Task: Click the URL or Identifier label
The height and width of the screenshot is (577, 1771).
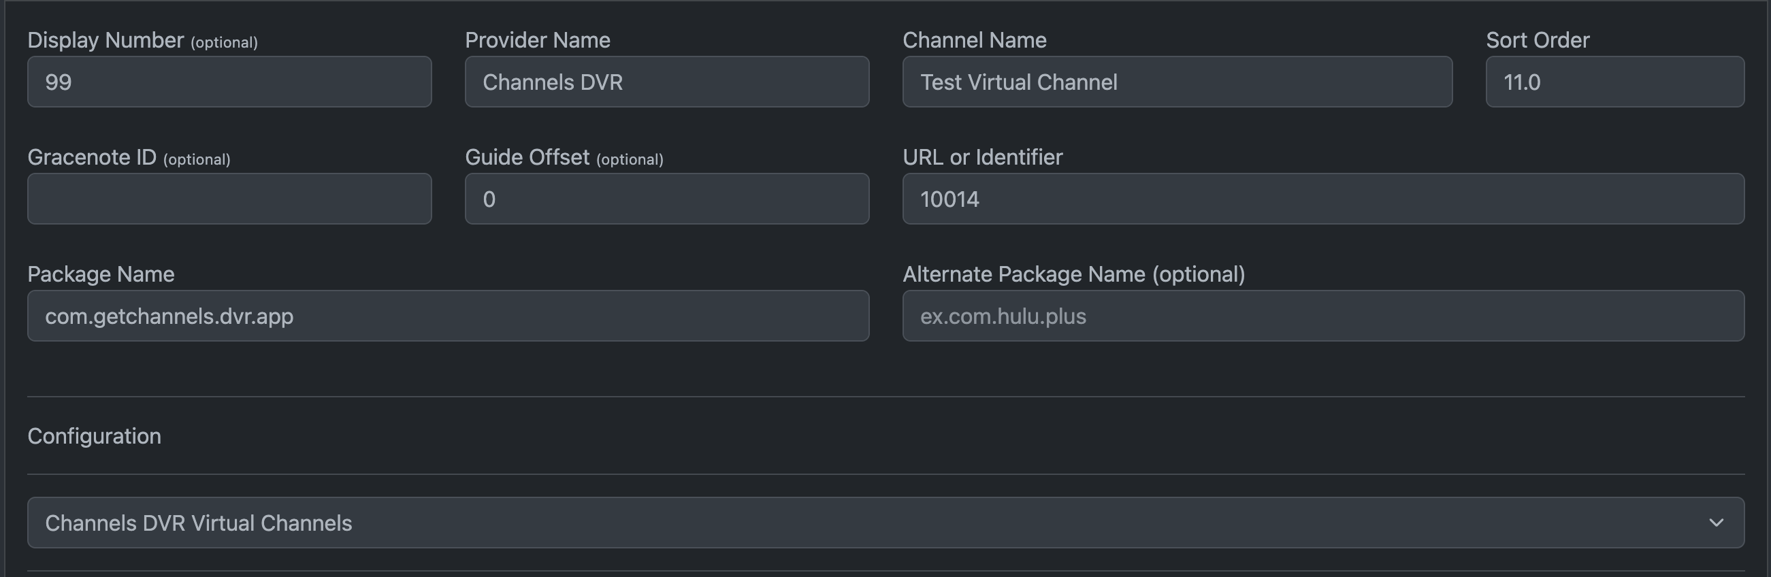Action: (981, 157)
